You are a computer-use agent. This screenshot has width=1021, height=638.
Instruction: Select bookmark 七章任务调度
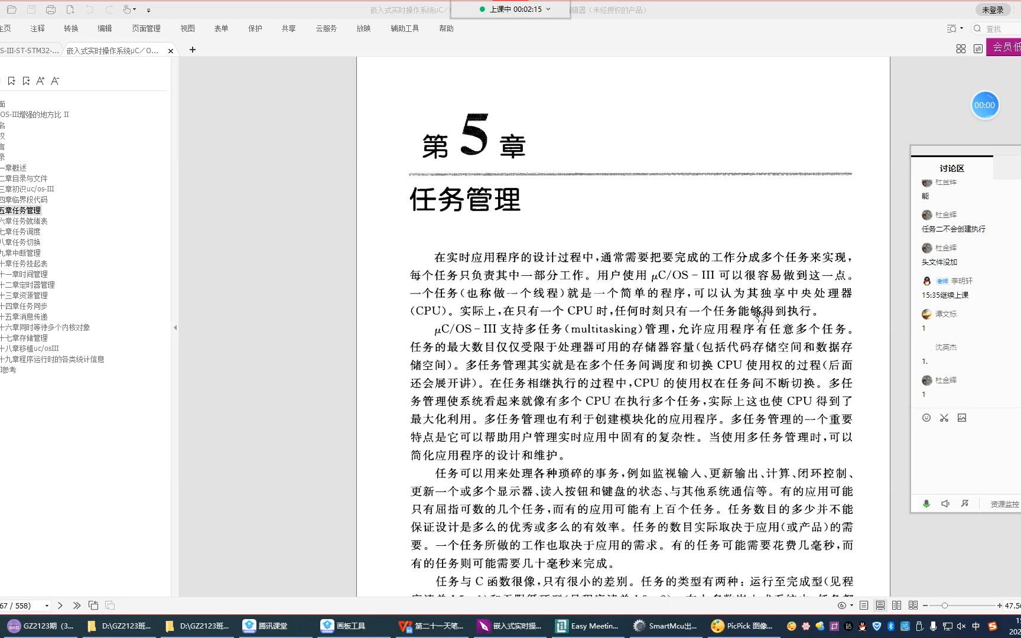(x=20, y=232)
